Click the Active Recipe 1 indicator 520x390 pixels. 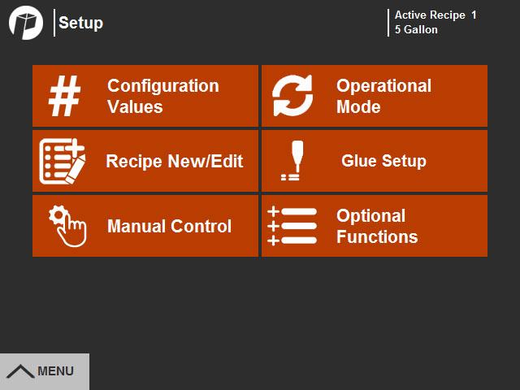[435, 15]
